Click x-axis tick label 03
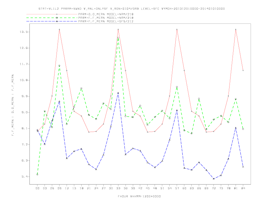This screenshot has width=265, height=205. [x=45, y=188]
